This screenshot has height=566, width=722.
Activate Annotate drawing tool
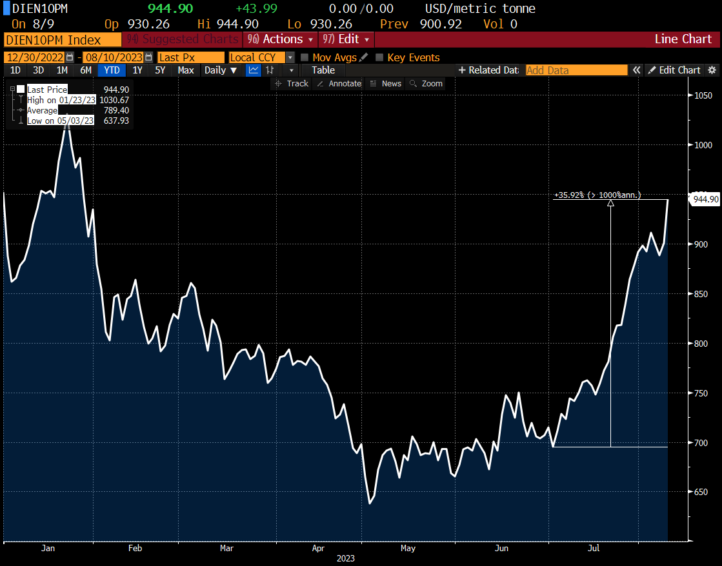point(339,84)
